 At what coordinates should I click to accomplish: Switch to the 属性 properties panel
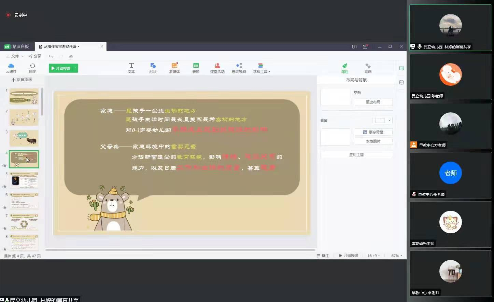tap(345, 68)
